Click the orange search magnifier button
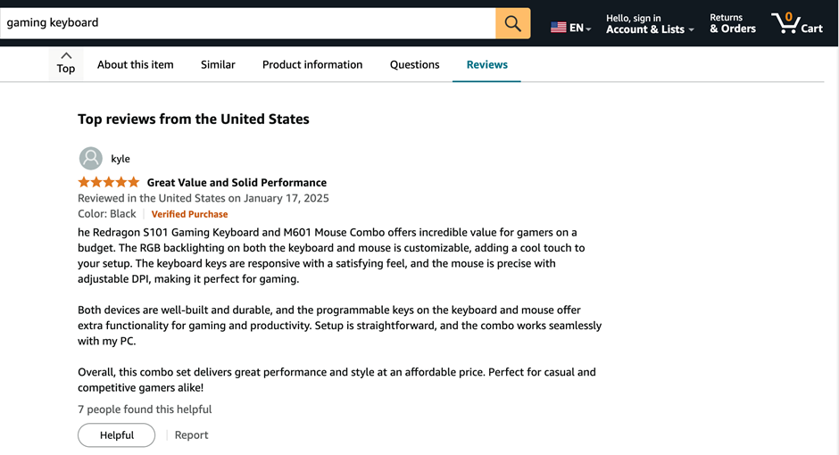839x455 pixels. 512,23
